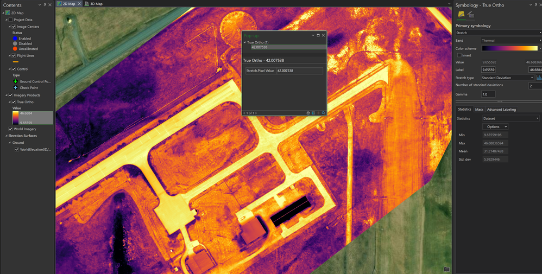
Task: Open the Symbology pane options menu arrow
Action: [531, 5]
